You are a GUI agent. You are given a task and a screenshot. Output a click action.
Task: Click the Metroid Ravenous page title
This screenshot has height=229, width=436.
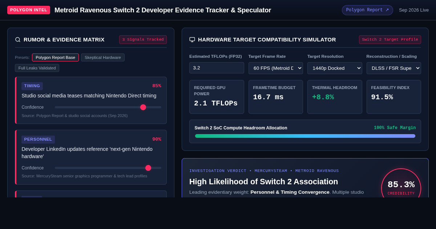pos(163,10)
